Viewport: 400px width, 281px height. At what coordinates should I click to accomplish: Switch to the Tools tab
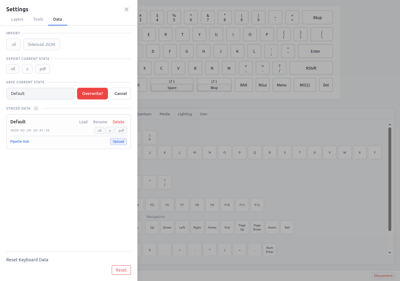[x=38, y=19]
